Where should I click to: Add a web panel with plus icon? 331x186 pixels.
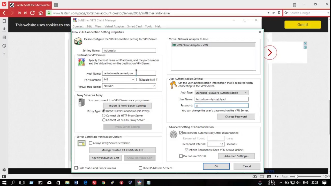pyautogui.click(x=4, y=54)
